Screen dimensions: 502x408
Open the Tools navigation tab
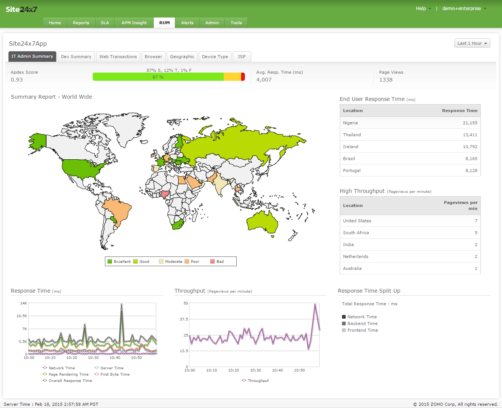pos(236,23)
